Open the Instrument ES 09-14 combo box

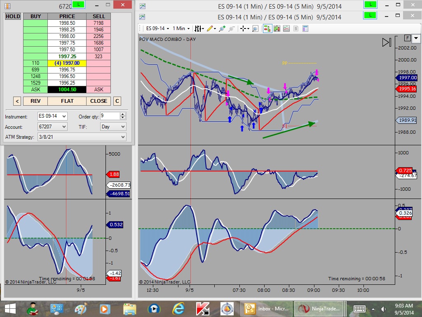pyautogui.click(x=52, y=116)
